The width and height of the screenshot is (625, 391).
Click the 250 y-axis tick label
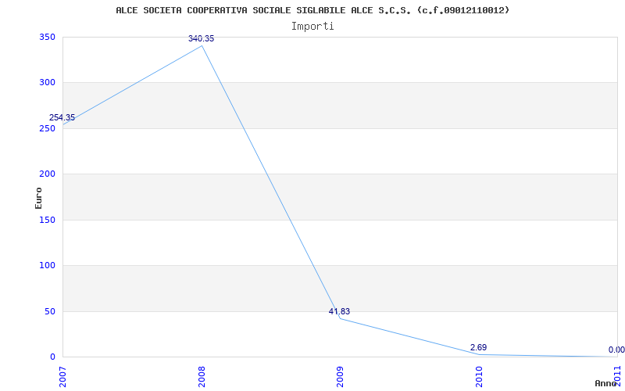coord(47,128)
